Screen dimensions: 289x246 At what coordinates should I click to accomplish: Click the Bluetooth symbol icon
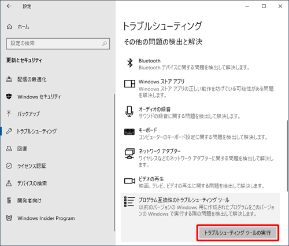(130, 63)
